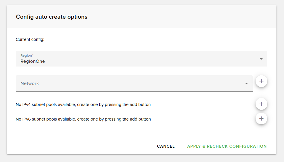Click the 'Config auto create options' title
The width and height of the screenshot is (284, 162).
52,17
